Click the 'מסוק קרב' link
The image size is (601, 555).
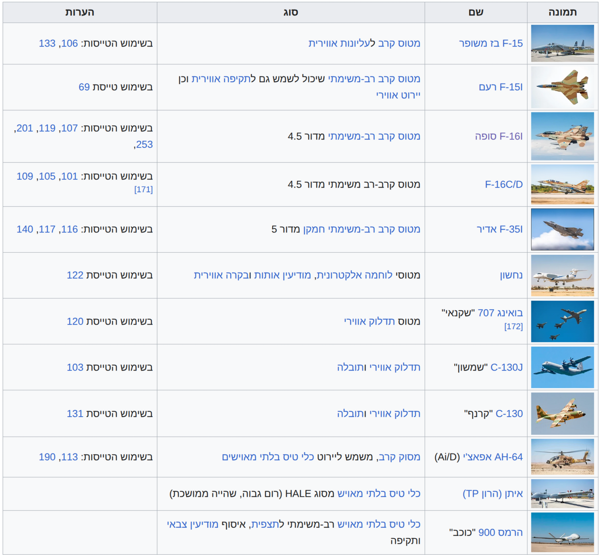[399, 457]
